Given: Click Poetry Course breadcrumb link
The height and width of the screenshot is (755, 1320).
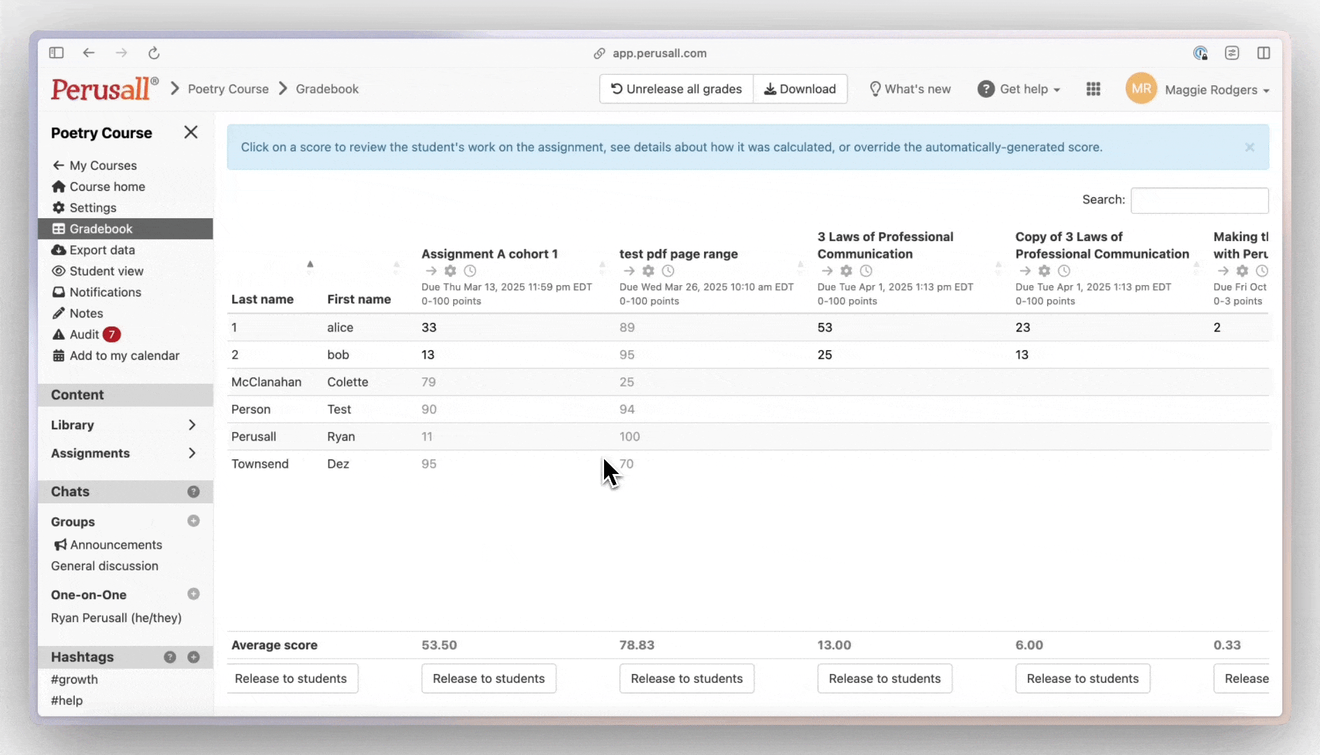Looking at the screenshot, I should click(228, 89).
